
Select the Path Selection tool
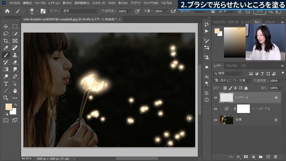[15, 84]
